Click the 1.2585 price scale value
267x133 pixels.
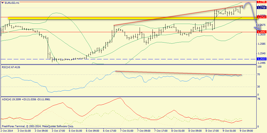261,44
